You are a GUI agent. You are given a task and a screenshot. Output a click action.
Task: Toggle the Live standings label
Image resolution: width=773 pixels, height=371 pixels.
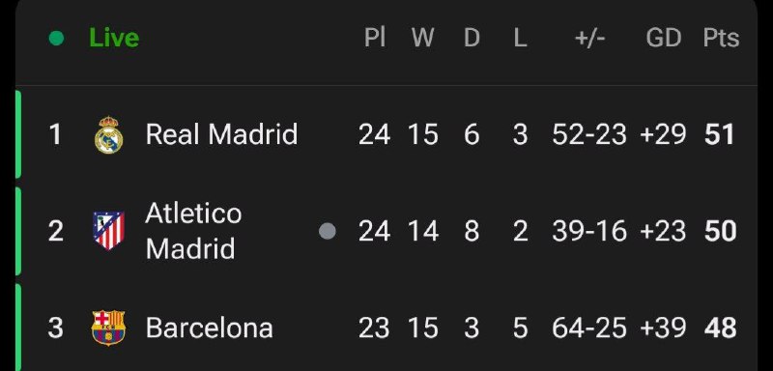[x=114, y=38]
